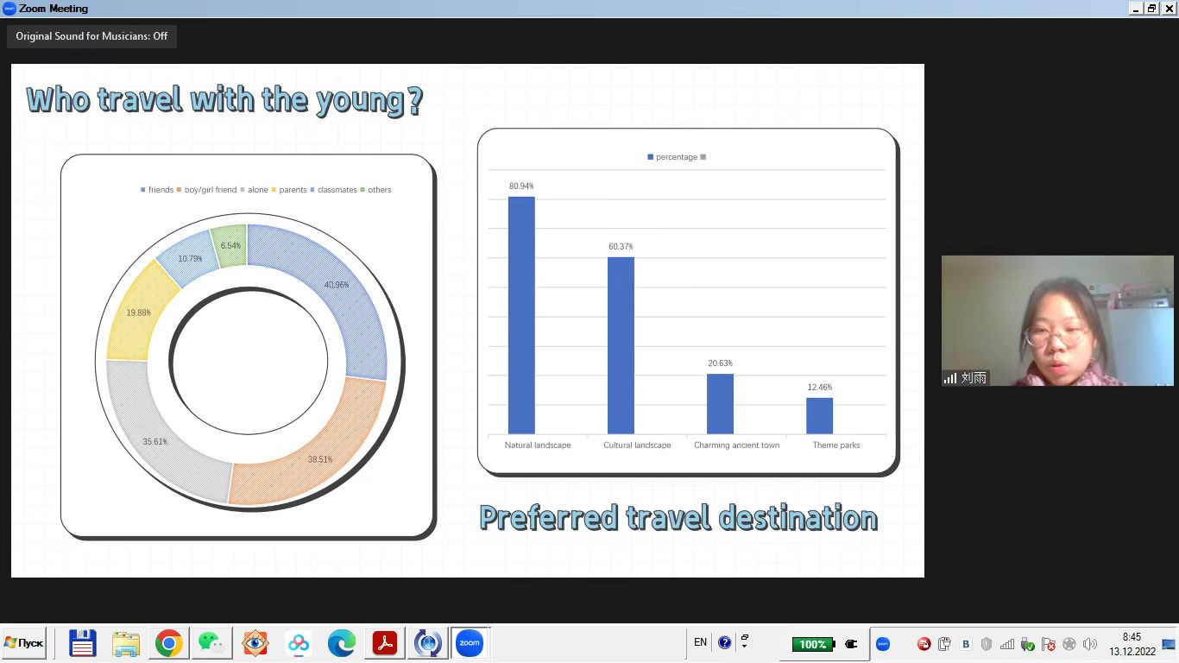This screenshot has width=1179, height=663.
Task: Click the 100% battery indicator
Action: (x=812, y=644)
